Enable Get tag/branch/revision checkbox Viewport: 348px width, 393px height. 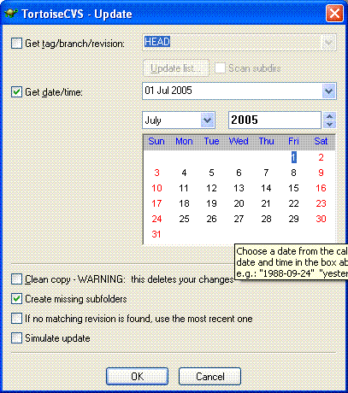tap(16, 44)
